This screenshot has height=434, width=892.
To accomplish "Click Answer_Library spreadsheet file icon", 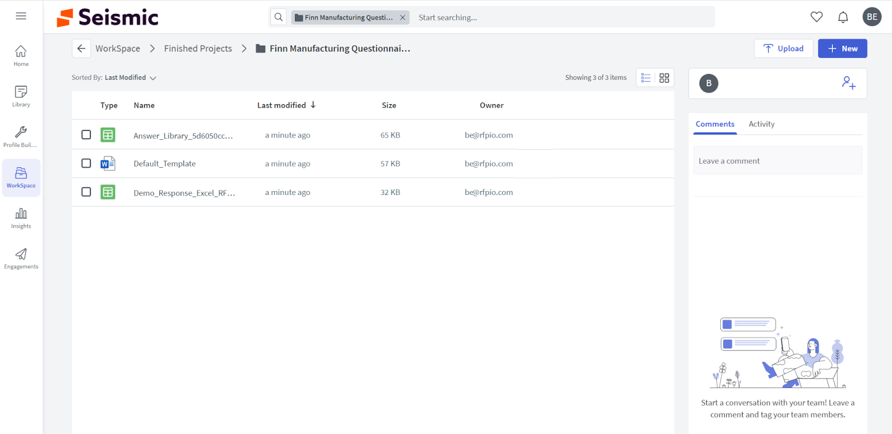I will click(108, 135).
